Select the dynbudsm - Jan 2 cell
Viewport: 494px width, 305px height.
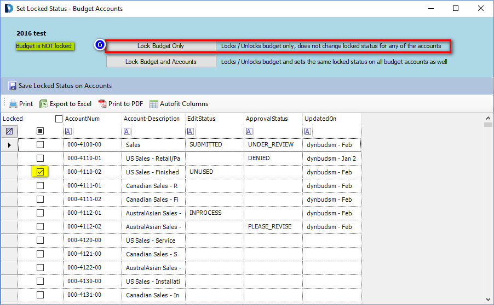tap(332, 158)
